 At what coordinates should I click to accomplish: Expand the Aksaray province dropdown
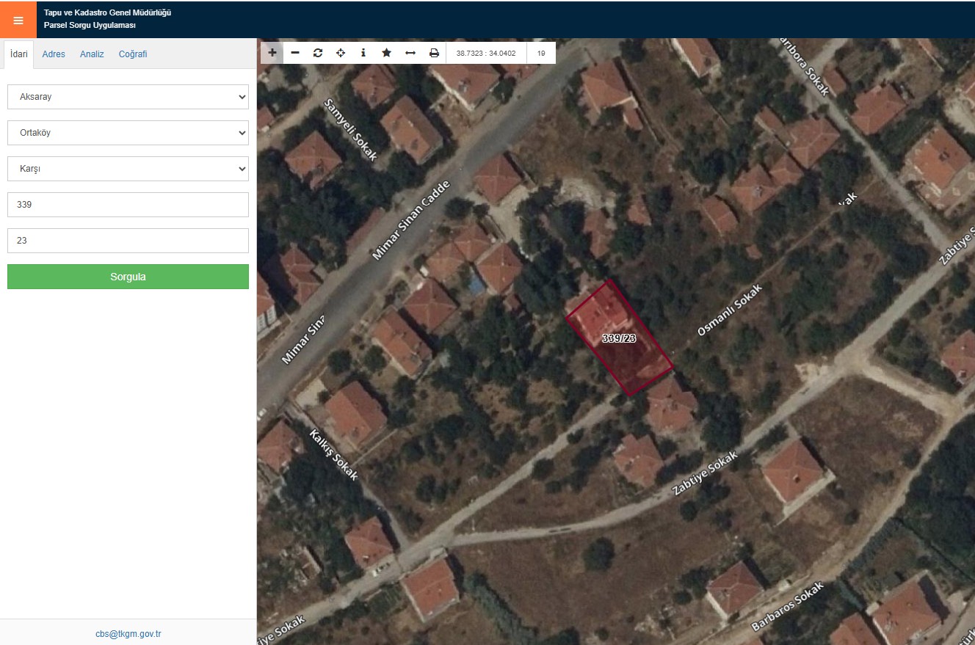tap(128, 97)
